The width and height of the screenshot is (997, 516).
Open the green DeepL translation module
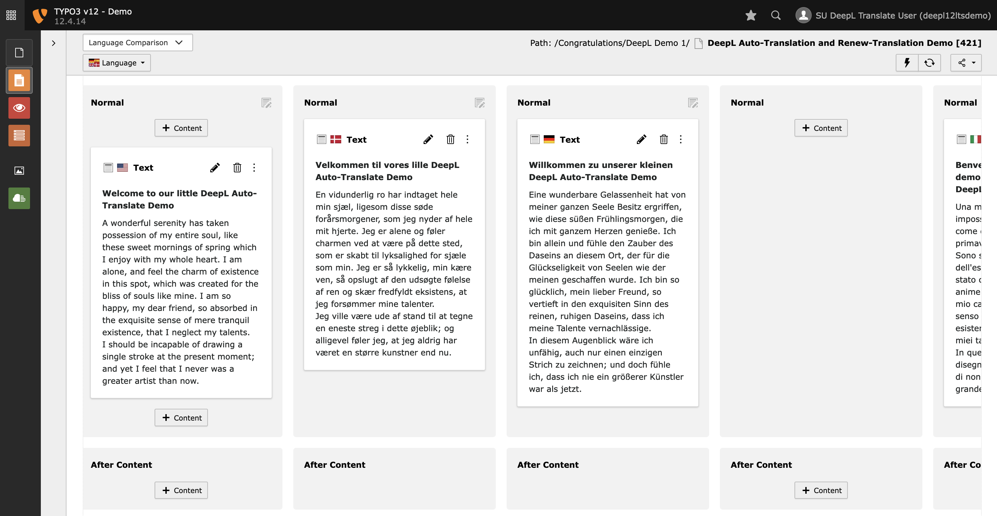(x=19, y=198)
